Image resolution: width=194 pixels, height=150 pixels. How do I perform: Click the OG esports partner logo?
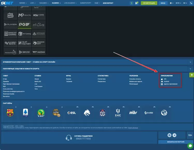[102, 113]
